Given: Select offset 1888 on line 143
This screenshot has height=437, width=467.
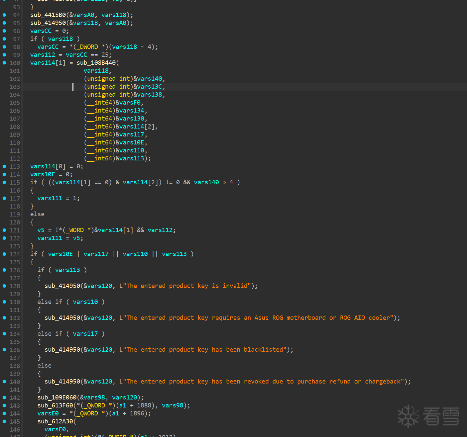Looking at the screenshot, I should 144,405.
